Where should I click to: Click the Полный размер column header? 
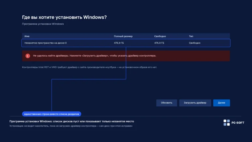(123, 36)
